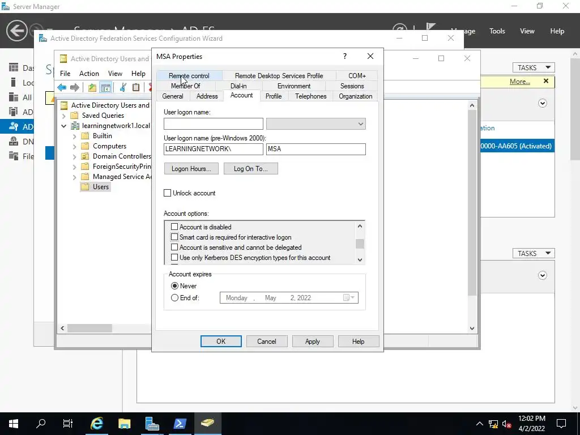
Task: Select the Never expiration radio button
Action: pyautogui.click(x=174, y=286)
